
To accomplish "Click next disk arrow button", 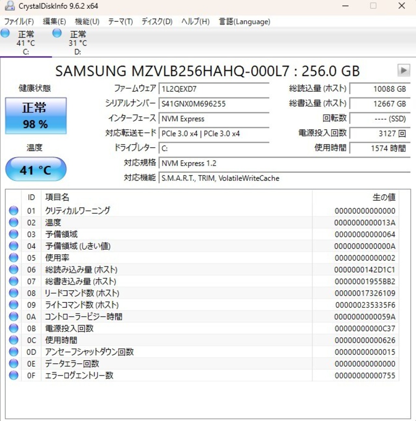I will [x=404, y=70].
